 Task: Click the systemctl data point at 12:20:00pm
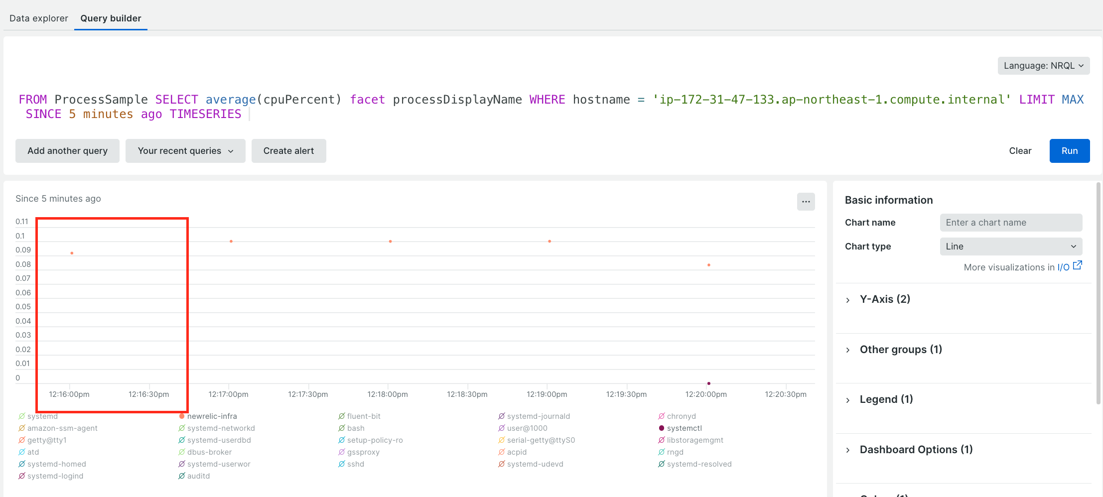coord(709,383)
